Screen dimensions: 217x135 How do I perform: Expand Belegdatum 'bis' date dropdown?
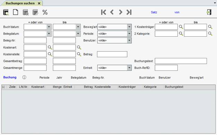click(78, 33)
